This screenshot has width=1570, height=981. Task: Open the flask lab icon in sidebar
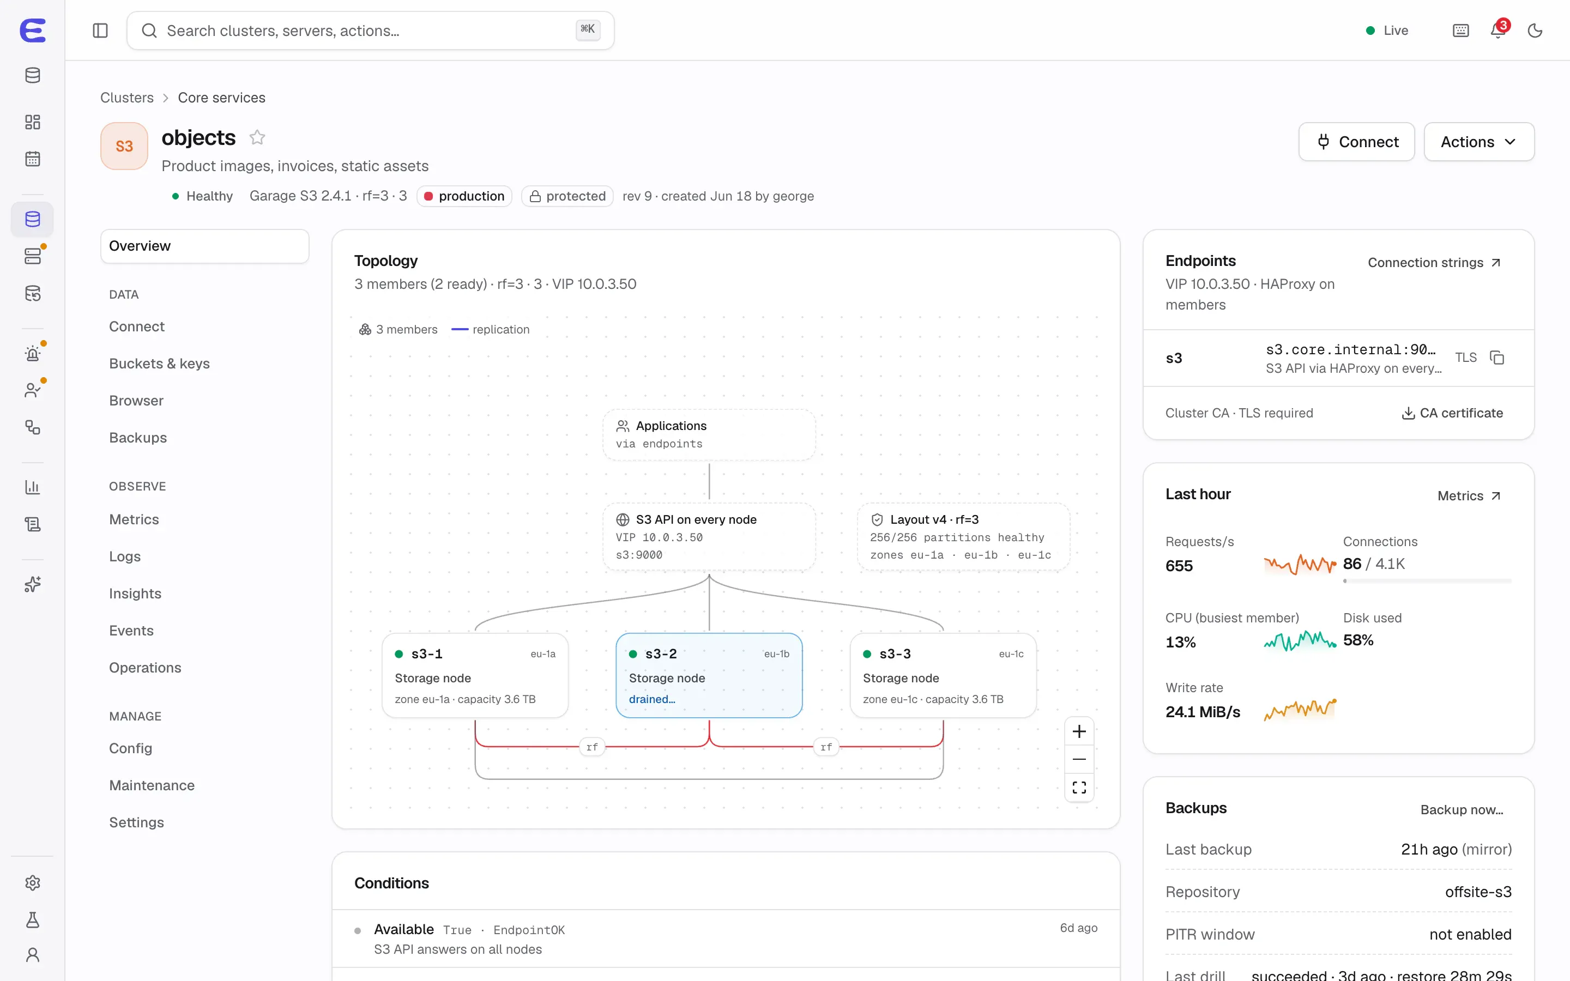click(33, 920)
